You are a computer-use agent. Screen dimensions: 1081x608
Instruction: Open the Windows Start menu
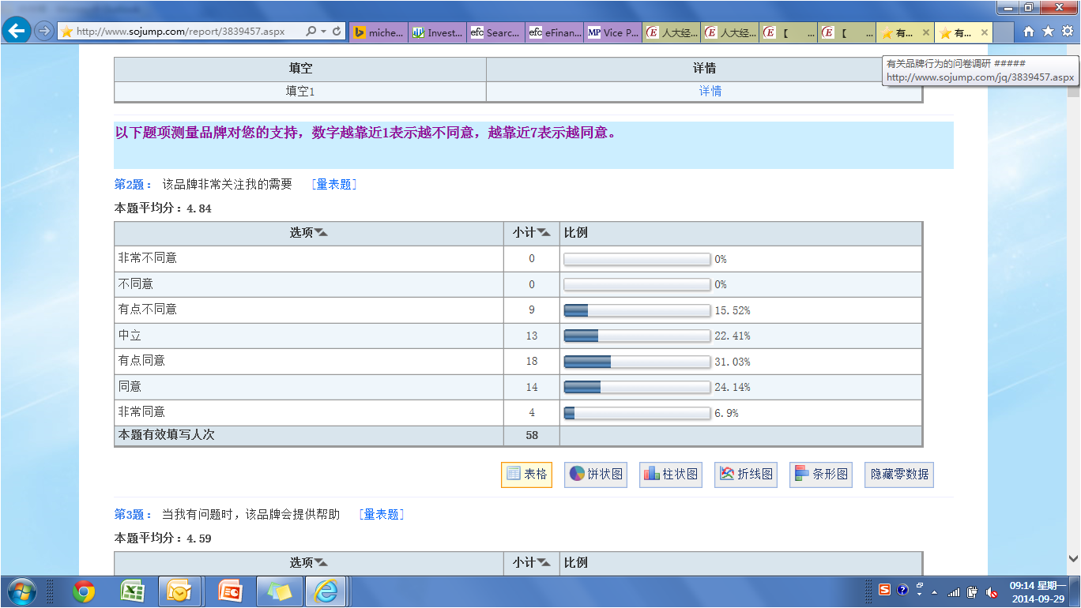coord(21,591)
